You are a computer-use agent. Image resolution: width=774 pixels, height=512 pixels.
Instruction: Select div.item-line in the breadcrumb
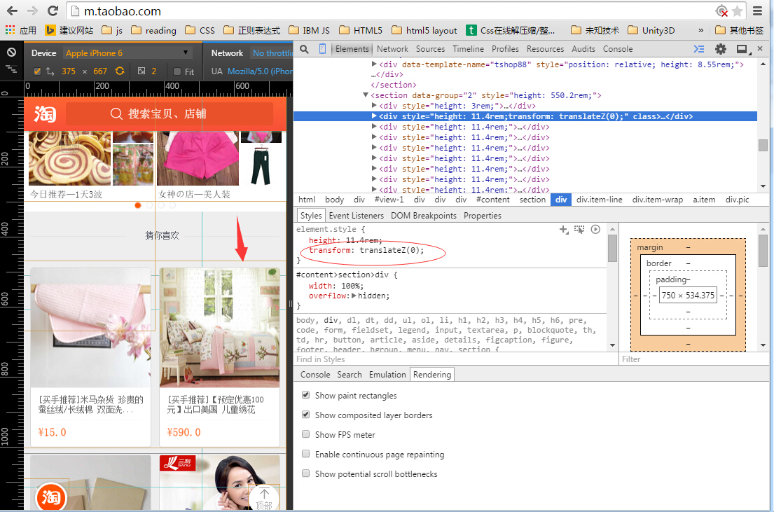click(599, 200)
